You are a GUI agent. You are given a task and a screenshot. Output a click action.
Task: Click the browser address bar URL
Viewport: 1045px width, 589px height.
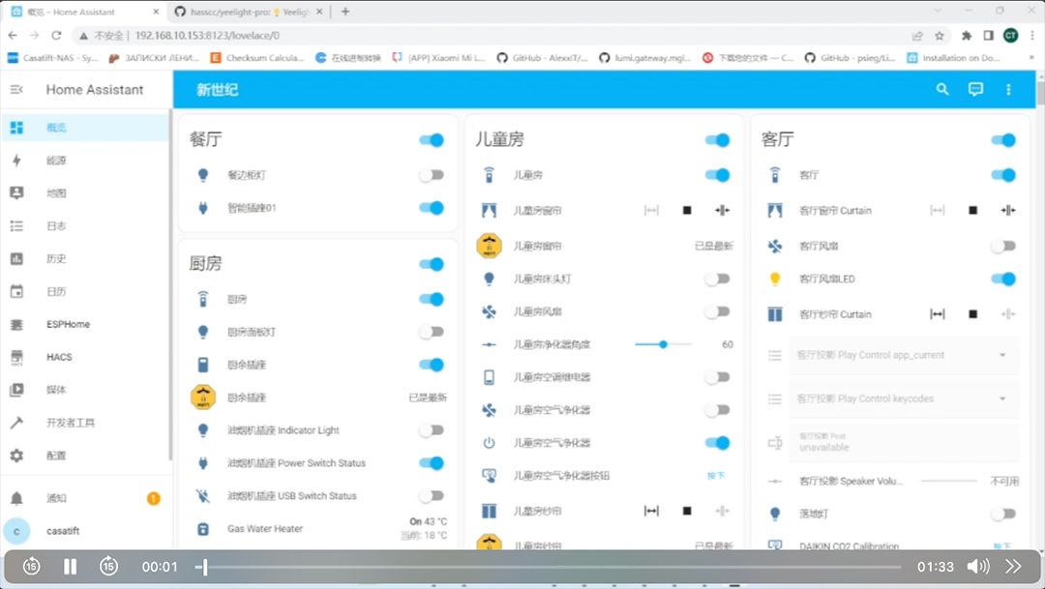click(207, 35)
